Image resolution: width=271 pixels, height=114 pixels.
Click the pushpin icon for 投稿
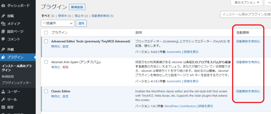(x=3, y=16)
